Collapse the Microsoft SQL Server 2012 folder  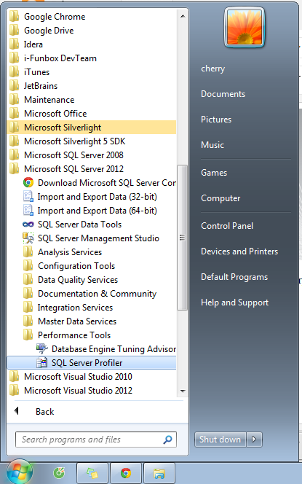click(92, 169)
